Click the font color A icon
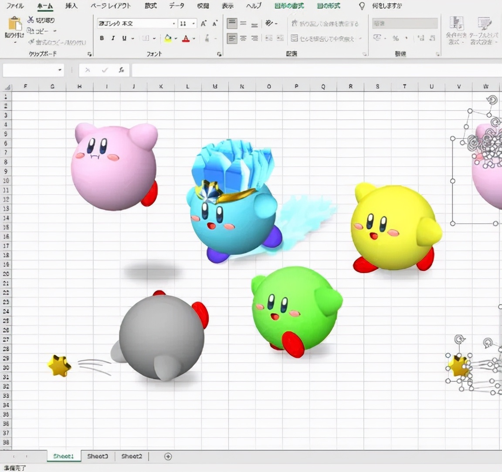 pos(186,39)
